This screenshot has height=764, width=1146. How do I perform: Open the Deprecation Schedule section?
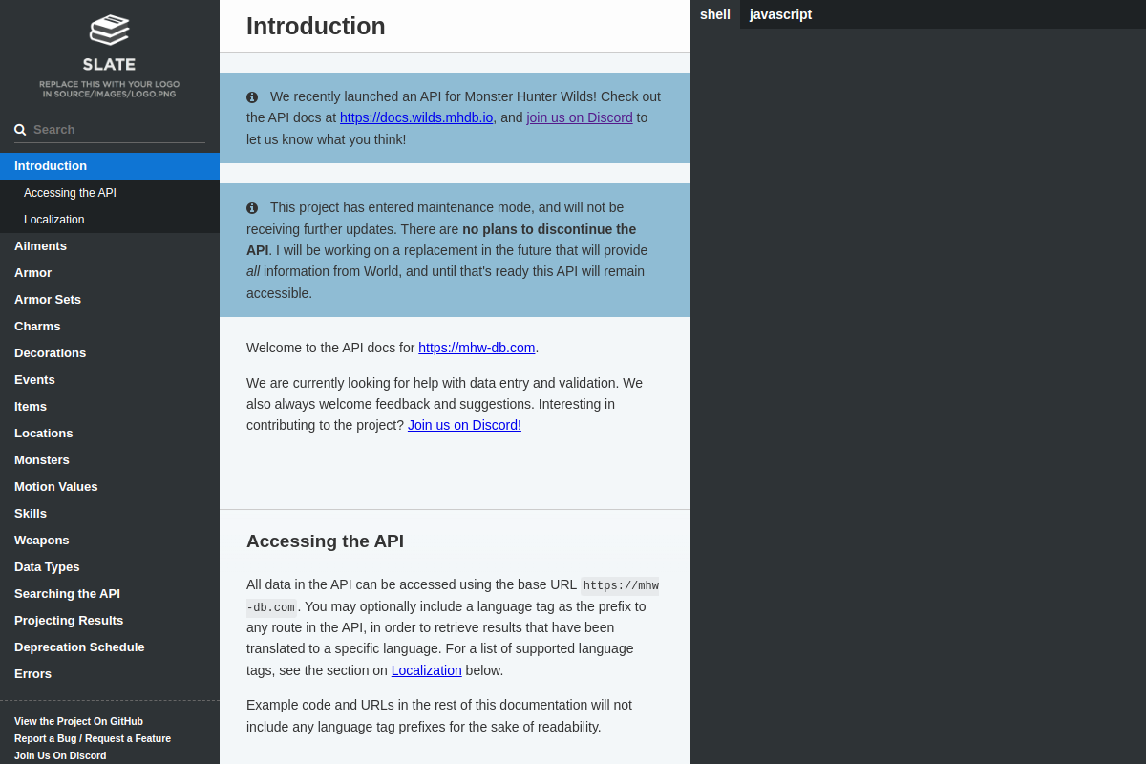(x=110, y=647)
